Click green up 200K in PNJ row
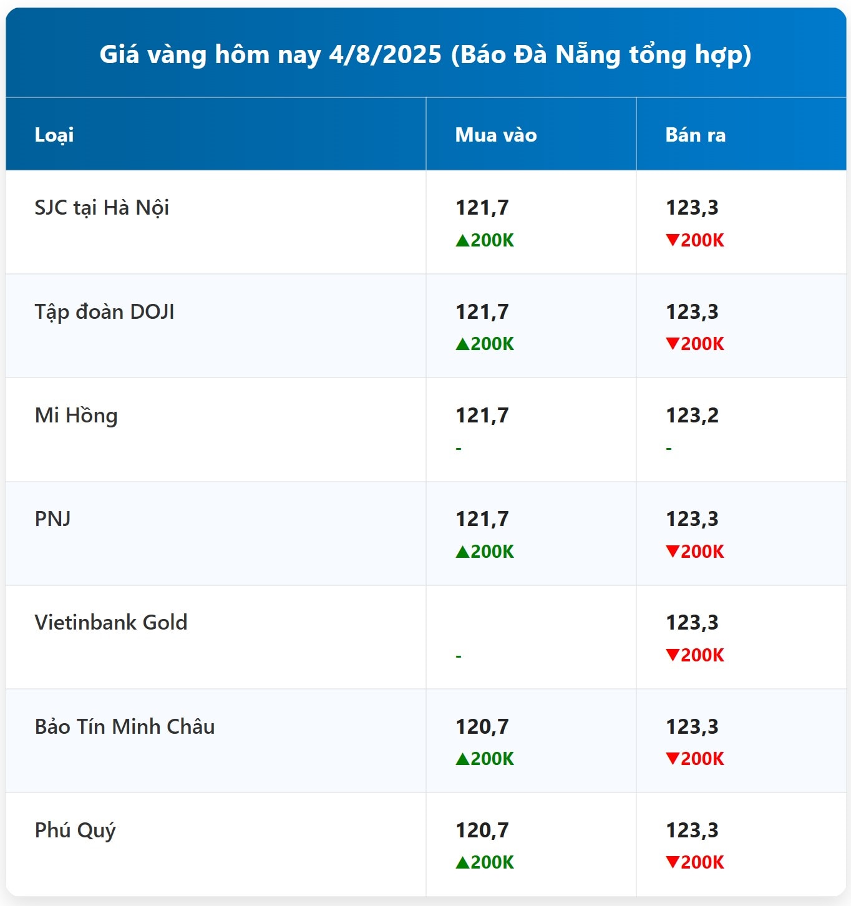The width and height of the screenshot is (851, 906). click(x=485, y=552)
